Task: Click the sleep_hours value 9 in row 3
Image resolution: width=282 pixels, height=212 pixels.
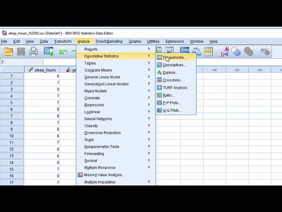Action: 42,89
